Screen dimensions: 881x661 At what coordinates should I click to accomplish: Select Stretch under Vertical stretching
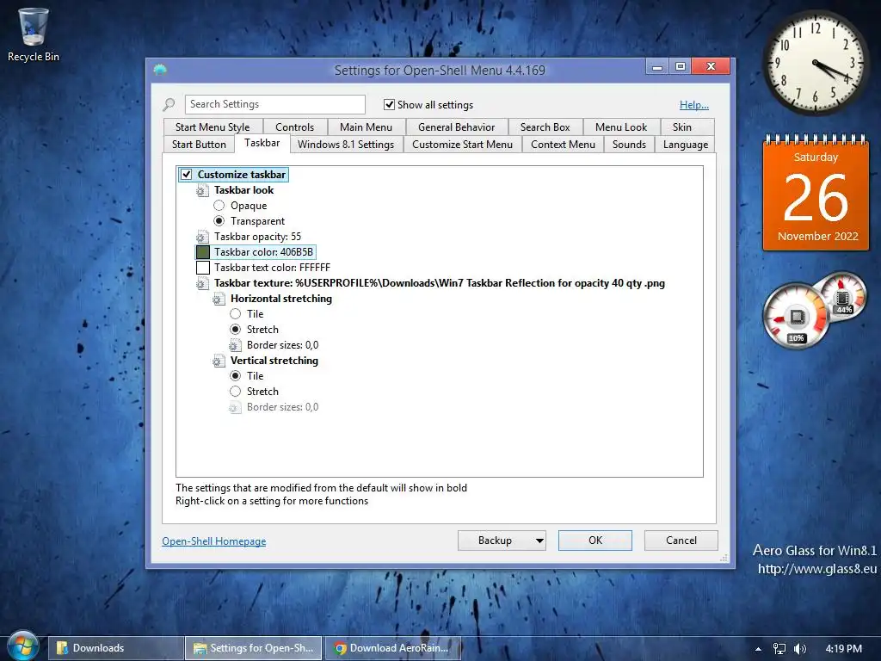(236, 392)
